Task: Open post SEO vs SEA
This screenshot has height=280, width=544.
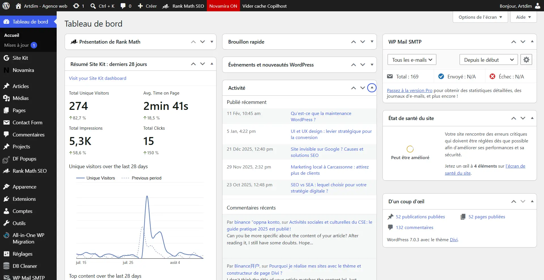Action: [x=328, y=188]
